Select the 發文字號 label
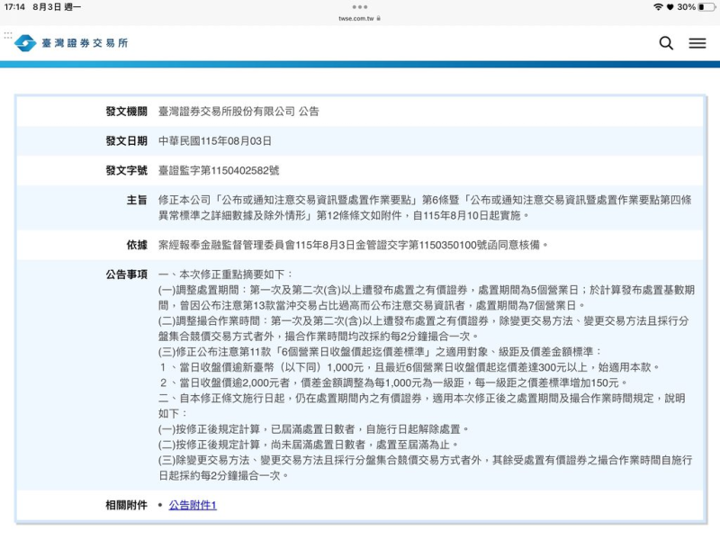 [x=126, y=170]
